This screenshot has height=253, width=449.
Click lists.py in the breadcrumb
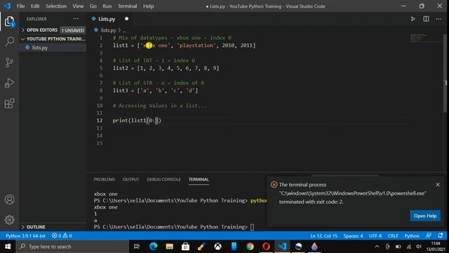tap(108, 30)
